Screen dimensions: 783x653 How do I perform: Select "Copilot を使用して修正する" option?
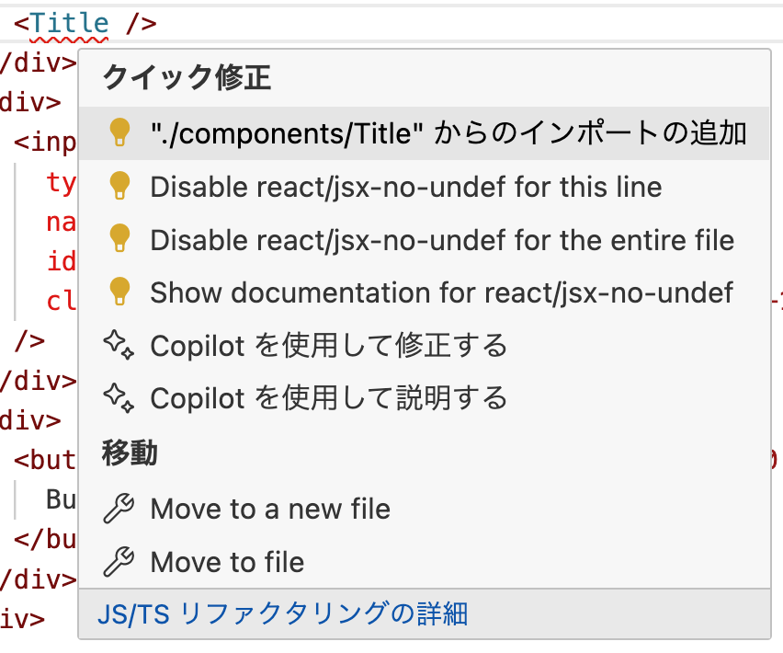tap(328, 346)
